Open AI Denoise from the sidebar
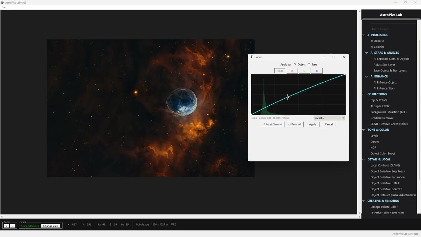Screen dimensions: 421x237 377,41
